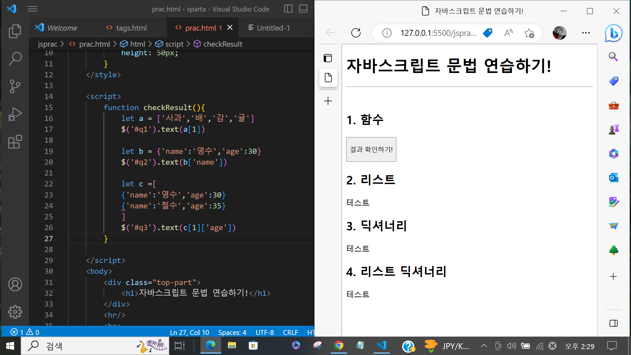Open the Windows Start menu

[10, 346]
